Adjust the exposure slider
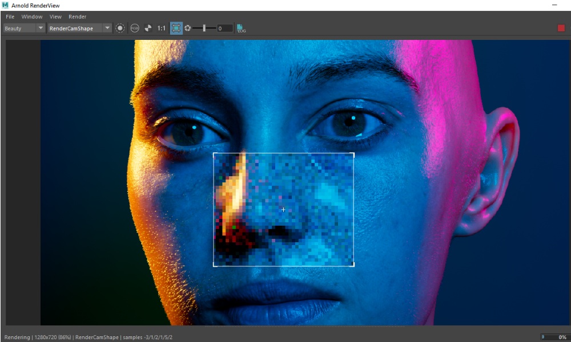 (x=204, y=27)
